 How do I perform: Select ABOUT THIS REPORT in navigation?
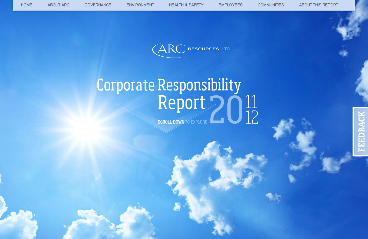pyautogui.click(x=319, y=5)
